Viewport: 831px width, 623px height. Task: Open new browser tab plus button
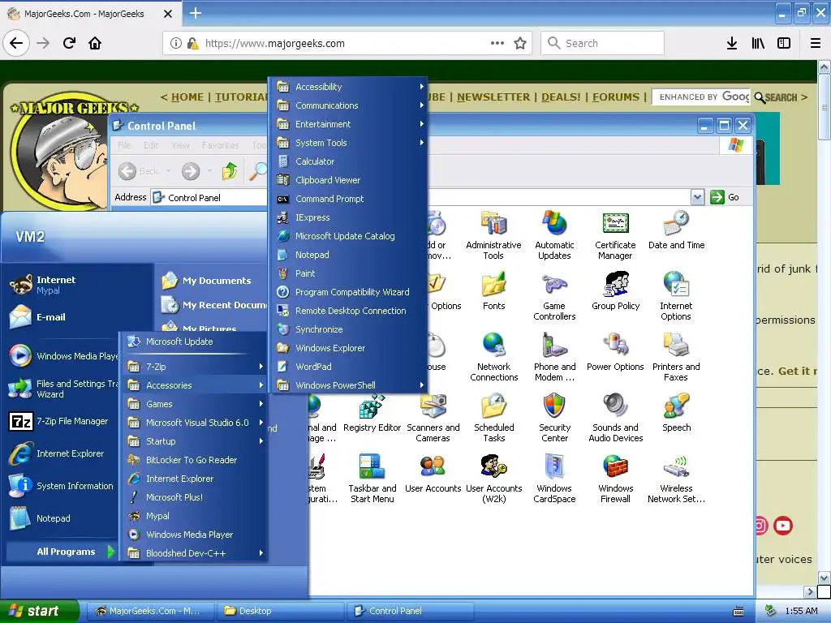[195, 13]
